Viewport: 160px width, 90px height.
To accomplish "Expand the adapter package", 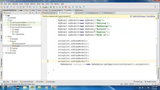I will pyautogui.click(x=10, y=29).
